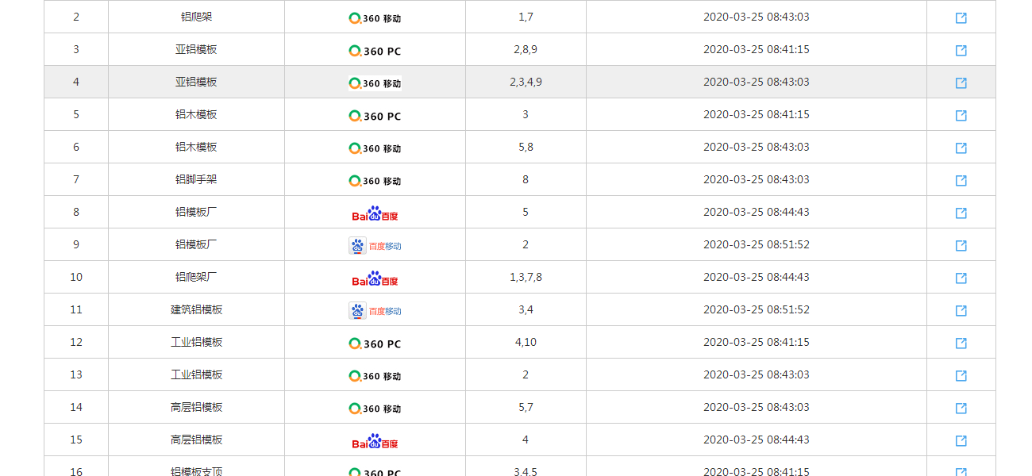Click the external link icon in row 4
The height and width of the screenshot is (476, 1032).
(961, 83)
